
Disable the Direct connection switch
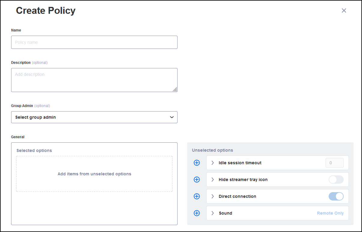(x=336, y=196)
